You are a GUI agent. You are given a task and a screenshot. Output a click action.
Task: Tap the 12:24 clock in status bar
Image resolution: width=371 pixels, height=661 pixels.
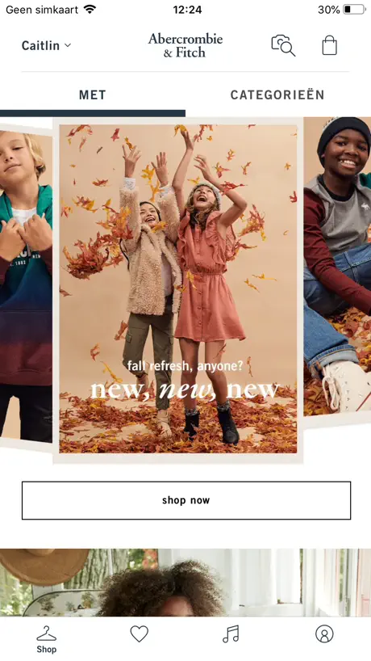coord(187,9)
